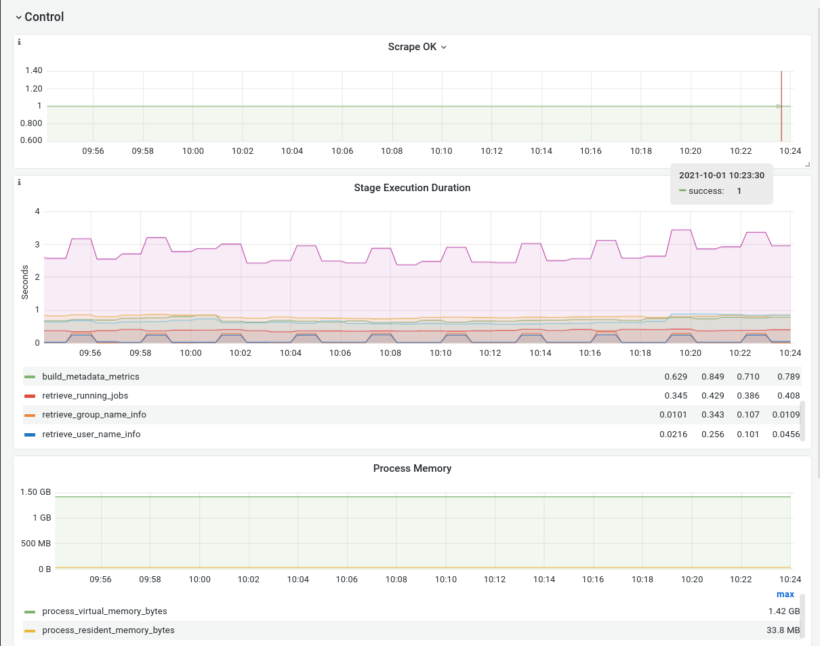Collapse the Control row chevron
The width and height of the screenshot is (820, 646).
[x=18, y=17]
